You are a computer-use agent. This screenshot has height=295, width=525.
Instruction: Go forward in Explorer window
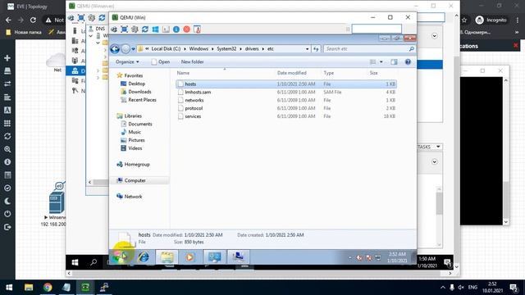point(126,49)
